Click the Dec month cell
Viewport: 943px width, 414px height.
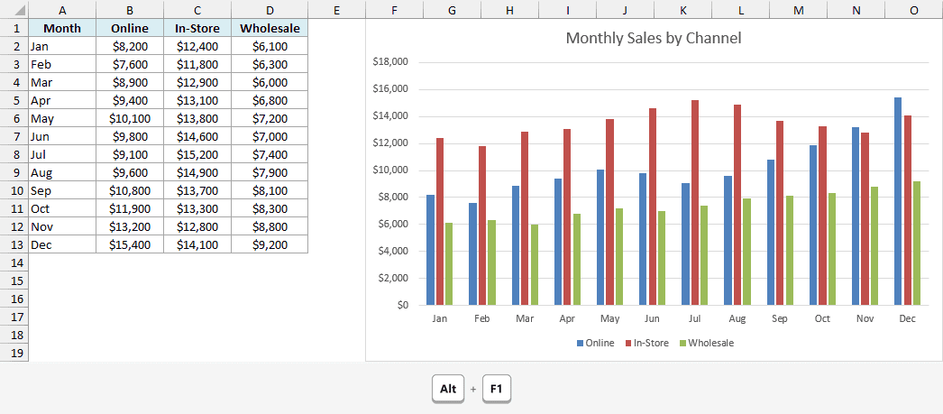tap(62, 244)
